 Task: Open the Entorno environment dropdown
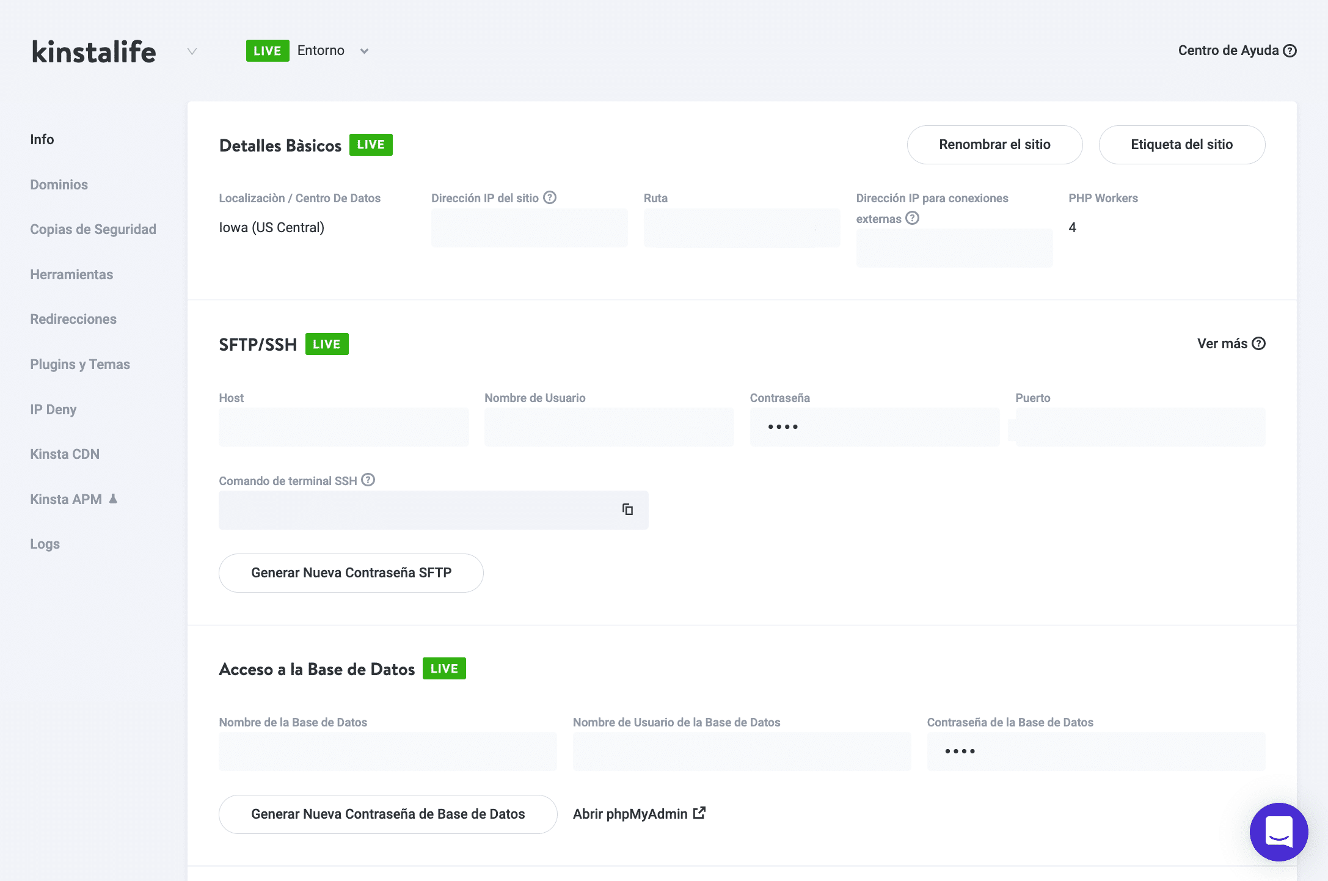333,51
